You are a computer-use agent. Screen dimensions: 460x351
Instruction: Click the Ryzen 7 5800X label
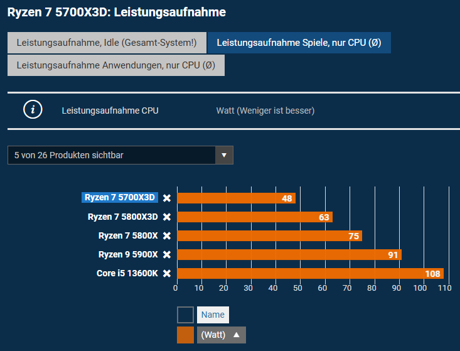[128, 235]
